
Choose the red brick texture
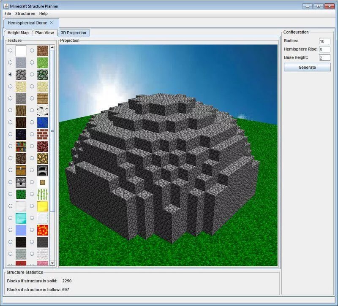[43, 134]
